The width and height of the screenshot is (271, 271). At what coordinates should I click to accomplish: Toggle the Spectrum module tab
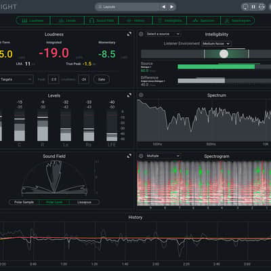[204, 20]
